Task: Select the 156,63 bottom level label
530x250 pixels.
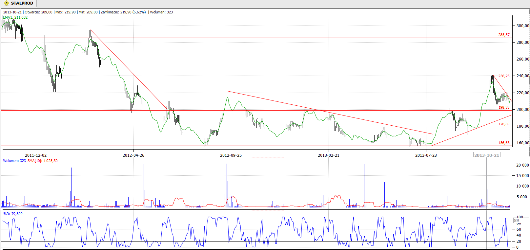Action: coord(504,143)
